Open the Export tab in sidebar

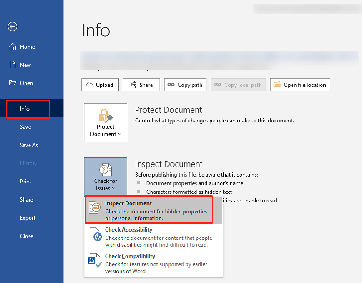point(32,218)
